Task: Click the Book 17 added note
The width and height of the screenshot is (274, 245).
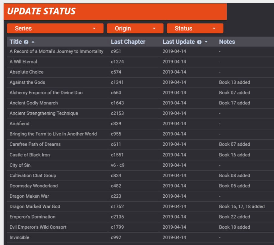Action: pos(234,103)
